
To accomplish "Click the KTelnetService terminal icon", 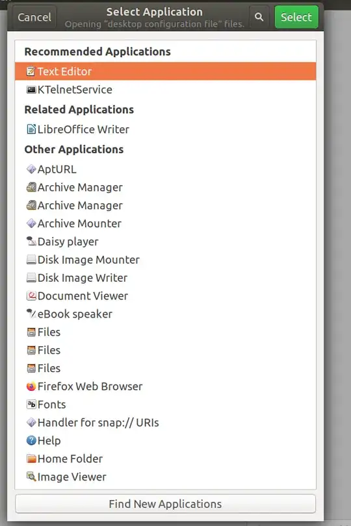I will [x=31, y=90].
